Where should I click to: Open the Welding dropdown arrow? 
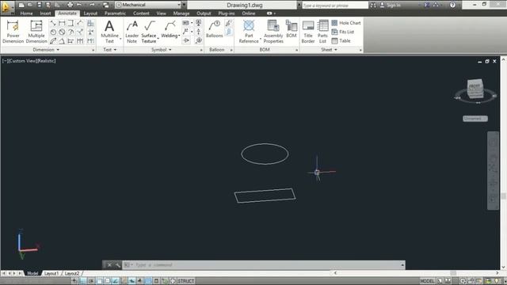point(179,36)
